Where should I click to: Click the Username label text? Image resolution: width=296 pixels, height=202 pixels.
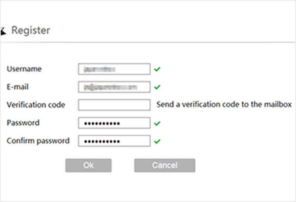24,69
